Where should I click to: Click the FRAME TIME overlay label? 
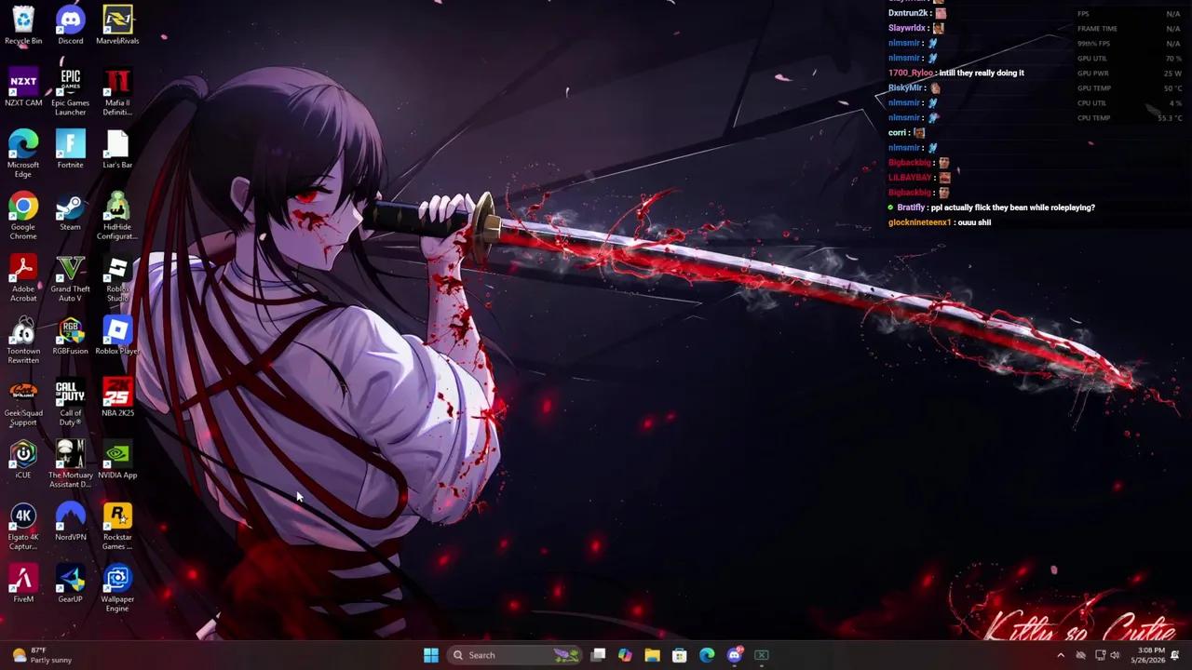[x=1096, y=29]
